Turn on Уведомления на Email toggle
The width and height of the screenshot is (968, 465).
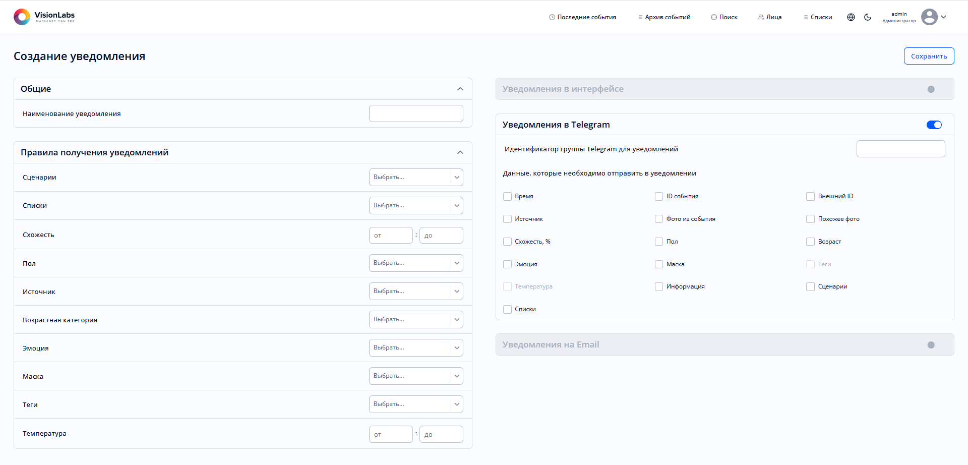tap(931, 345)
